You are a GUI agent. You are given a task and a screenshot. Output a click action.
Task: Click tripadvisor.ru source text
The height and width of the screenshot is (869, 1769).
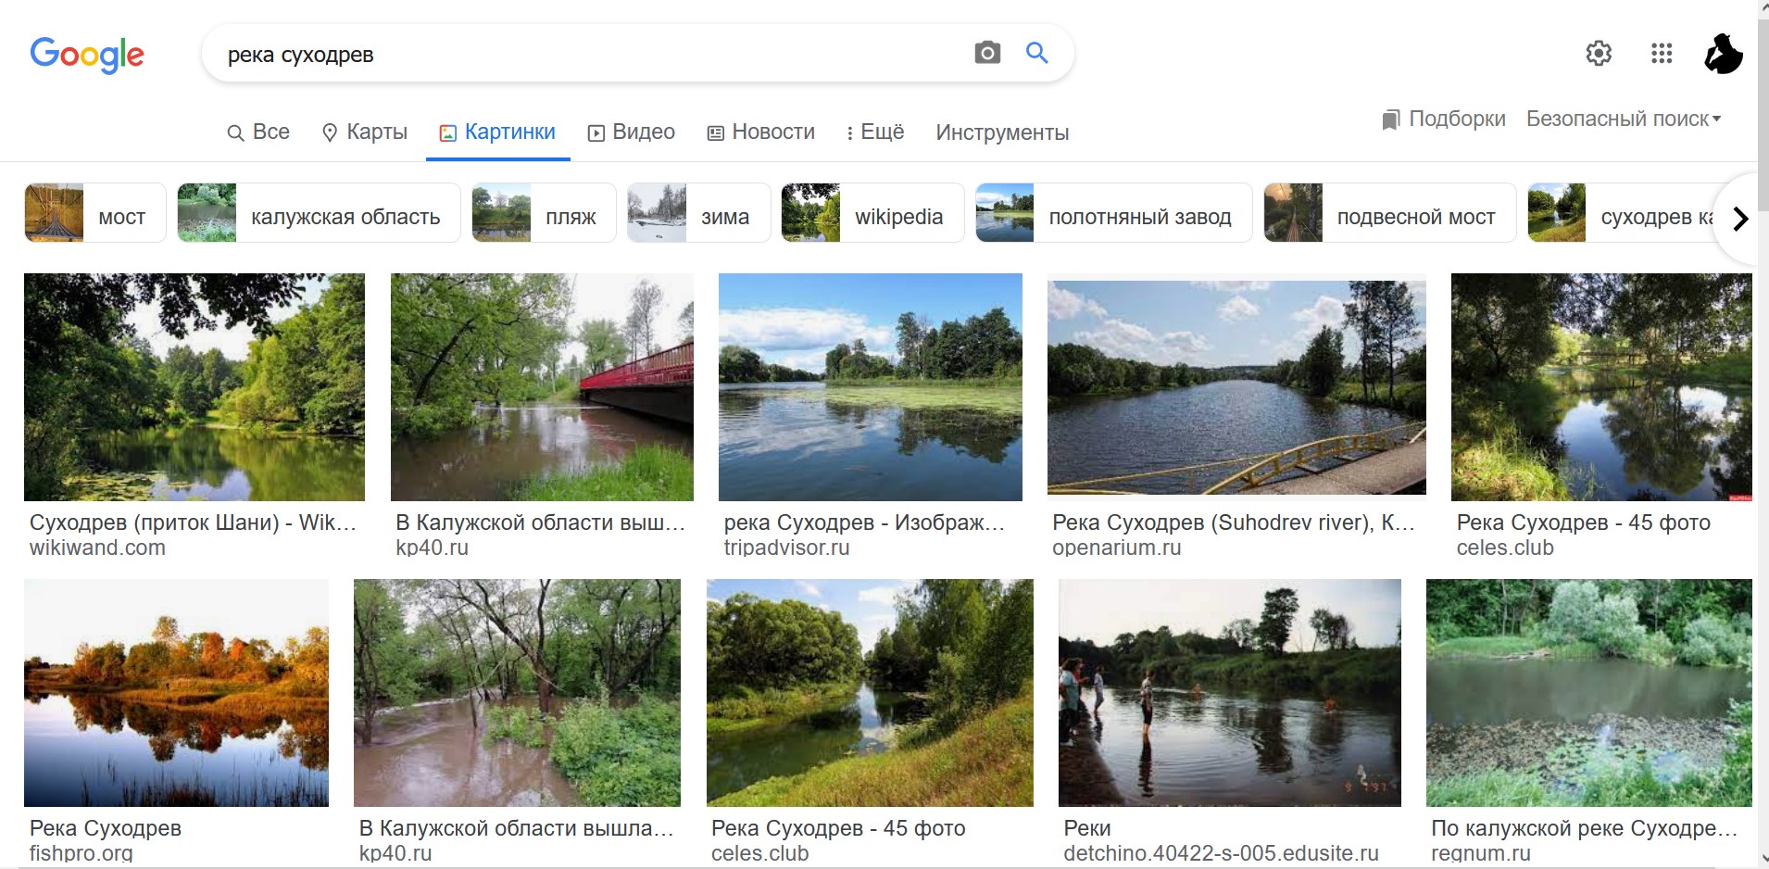coord(787,548)
